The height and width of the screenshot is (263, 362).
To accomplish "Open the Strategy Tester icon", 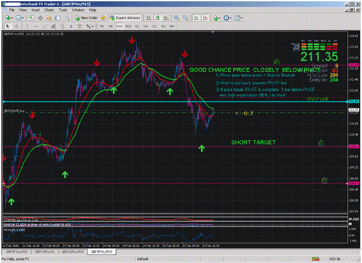I will click(x=67, y=18).
